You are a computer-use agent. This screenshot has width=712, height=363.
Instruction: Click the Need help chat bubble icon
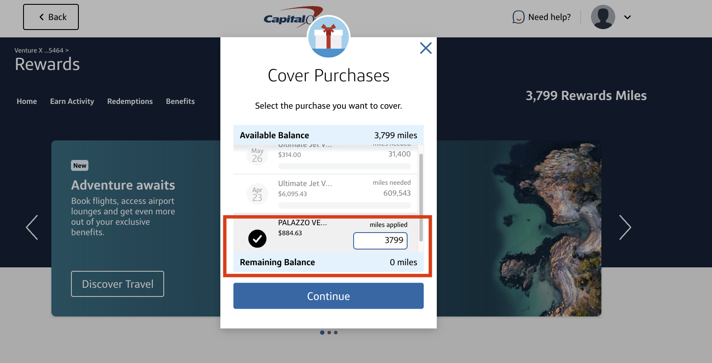click(518, 17)
